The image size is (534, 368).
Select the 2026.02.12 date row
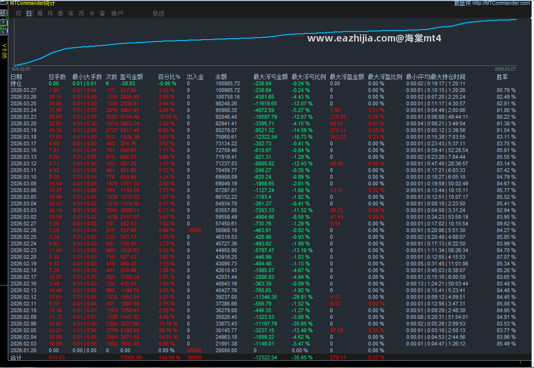click(23, 297)
